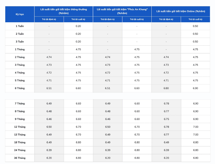215x164 pixels.
Task: Click the 6.80 Online periodic rate for 6 Tháng
Action: pos(166,89)
